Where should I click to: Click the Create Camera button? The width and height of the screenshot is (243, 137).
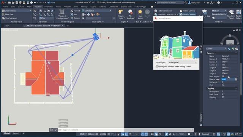tap(188, 11)
